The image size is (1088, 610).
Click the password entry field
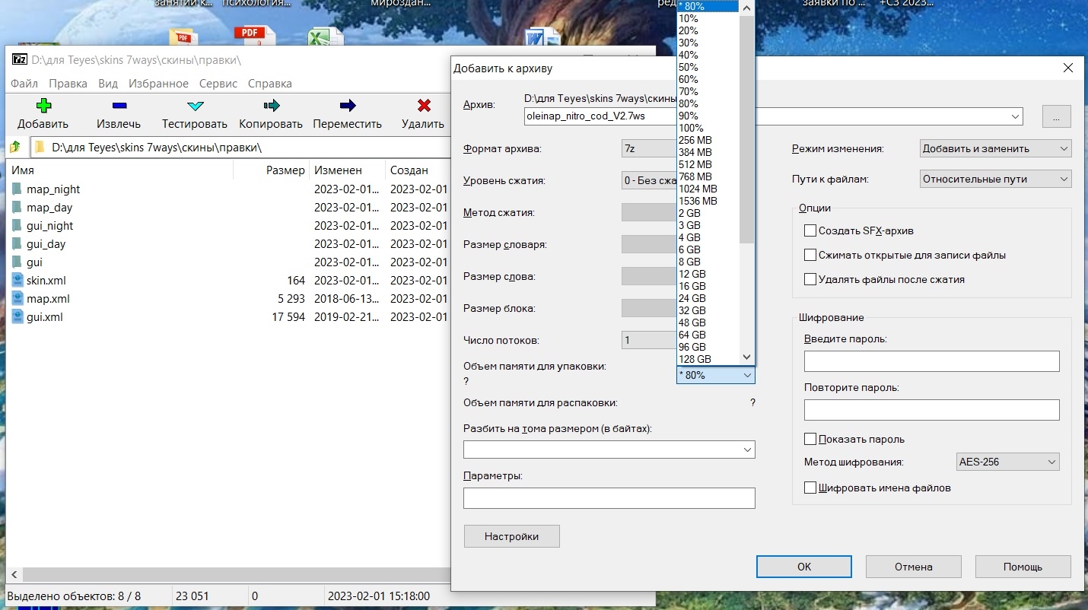click(931, 361)
